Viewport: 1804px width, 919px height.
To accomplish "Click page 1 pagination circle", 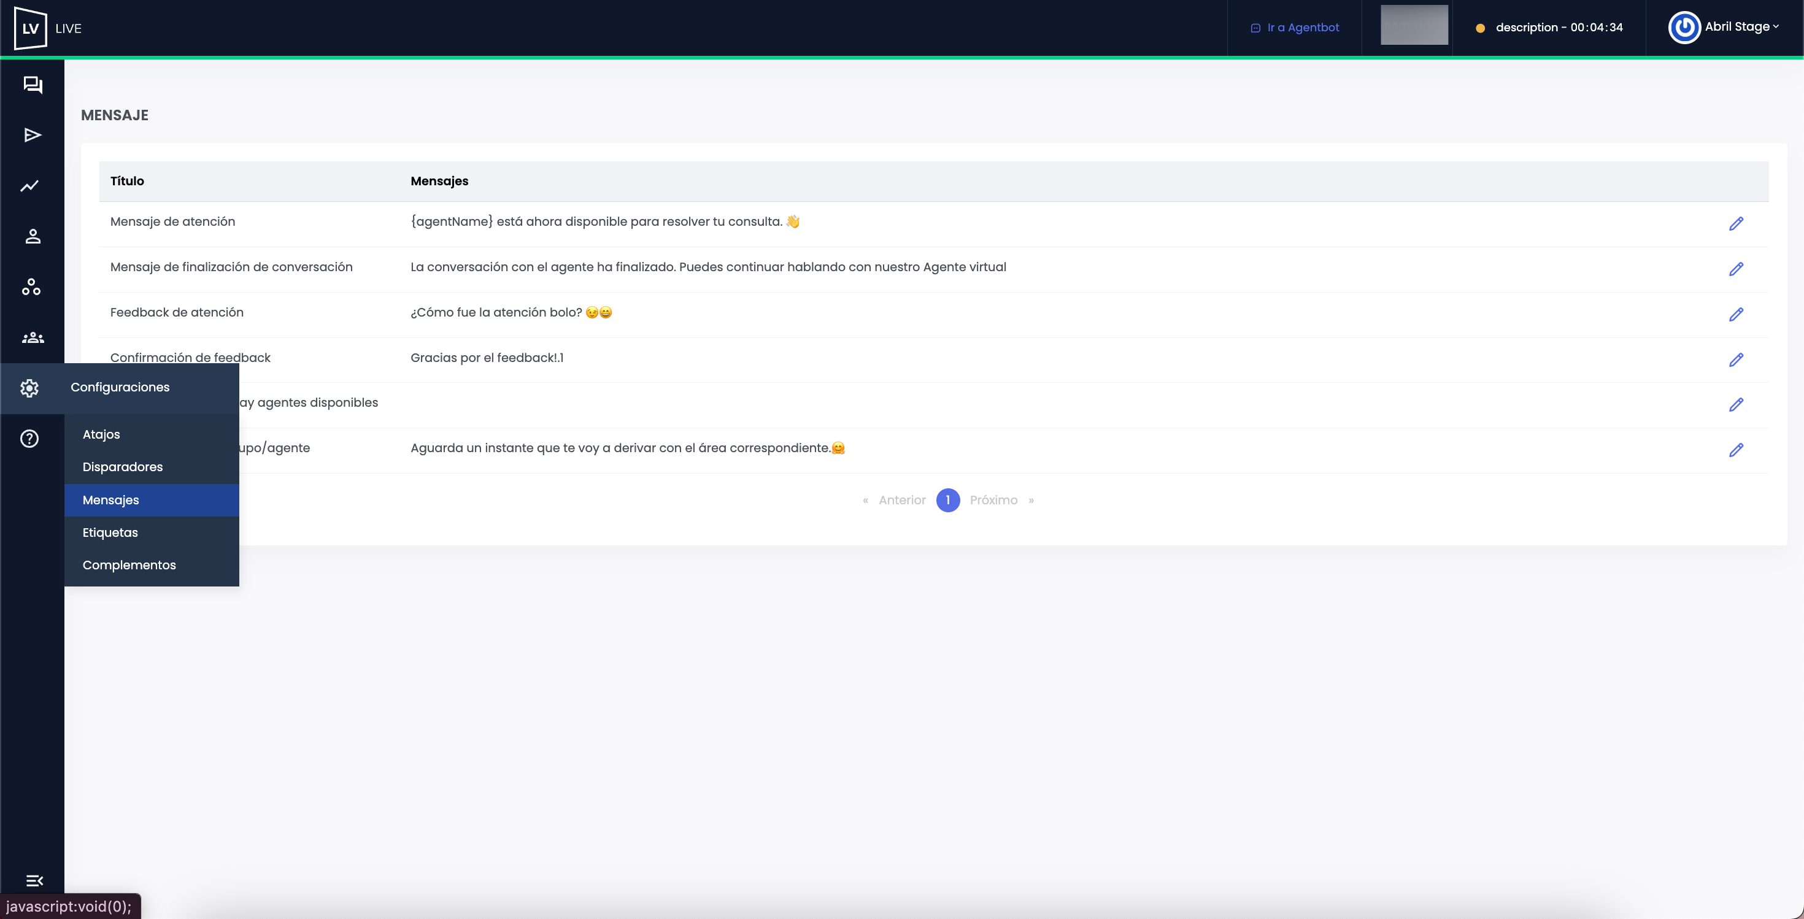I will tap(947, 501).
